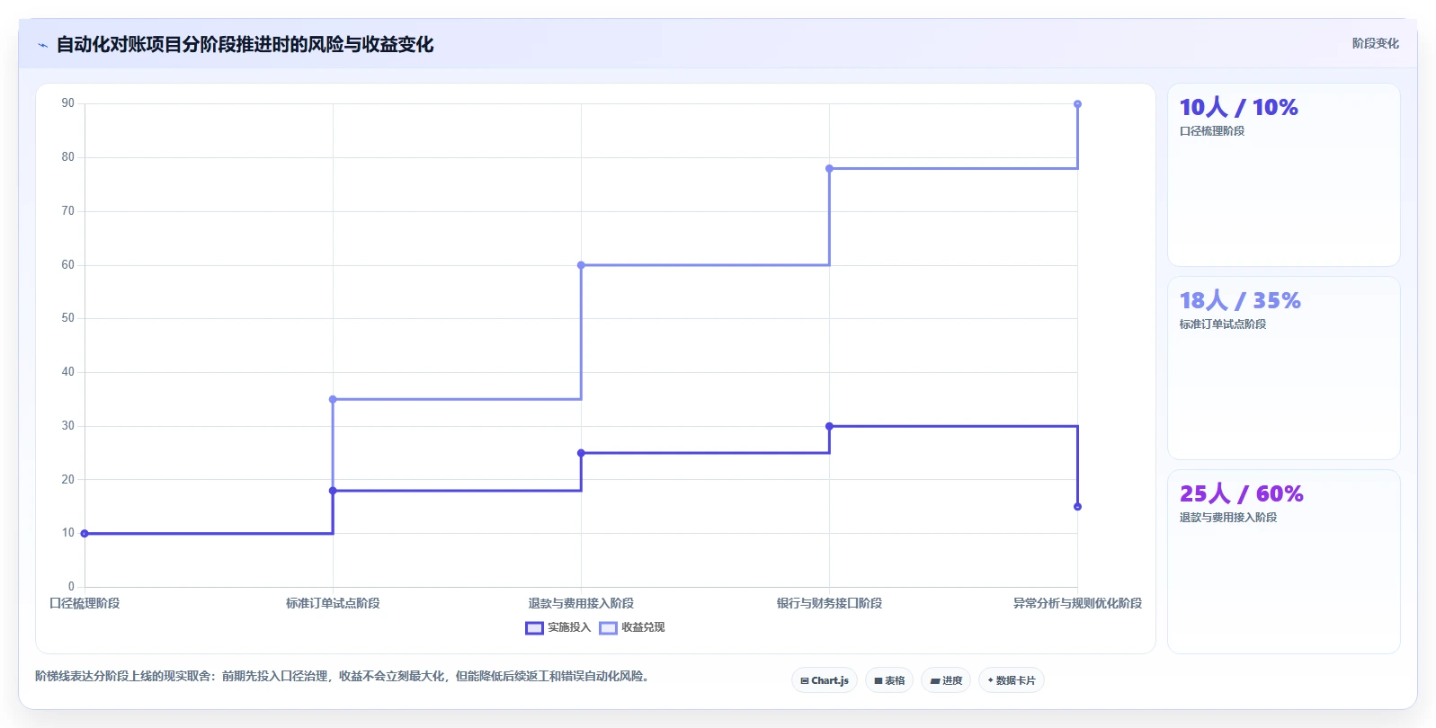Image resolution: width=1436 pixels, height=728 pixels.
Task: Click the 口径梳理阶段 x-axis label
Action: coord(85,603)
